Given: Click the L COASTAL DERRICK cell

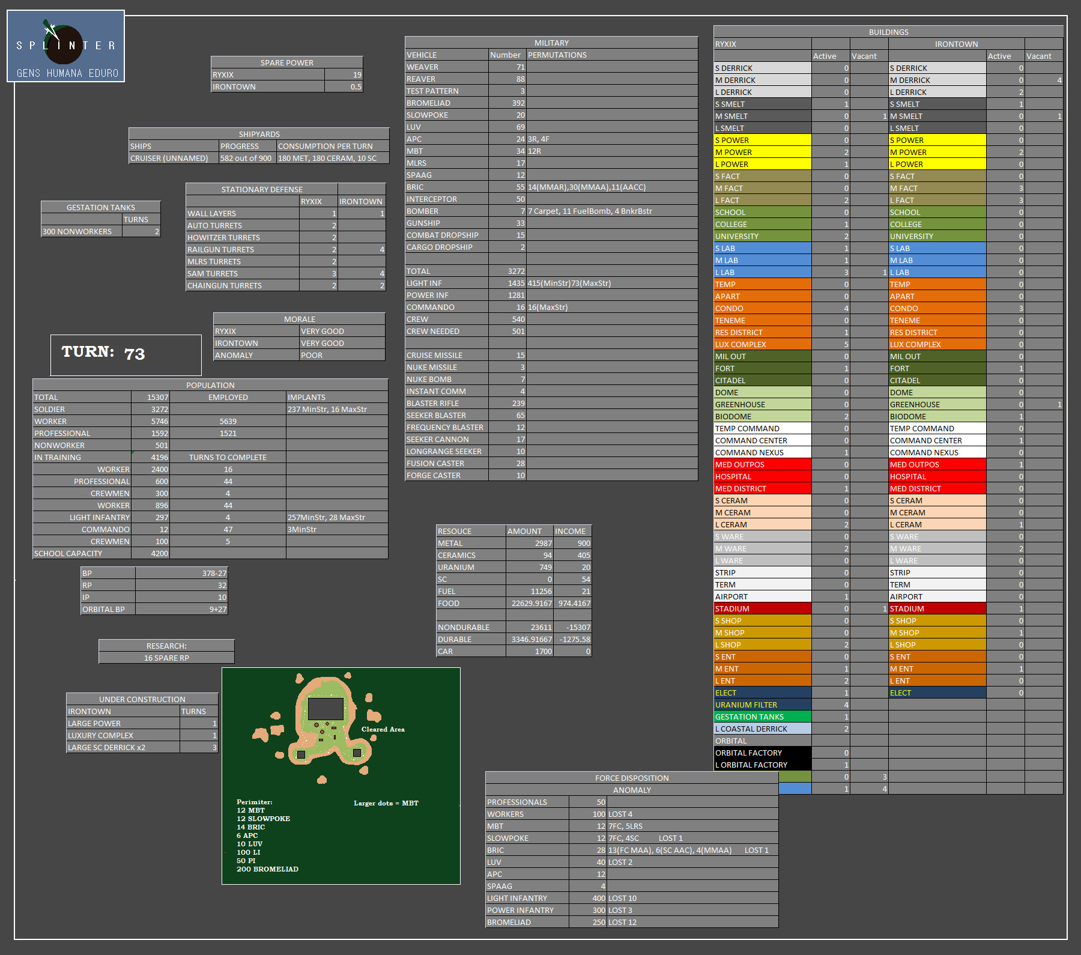Looking at the screenshot, I should [x=762, y=729].
